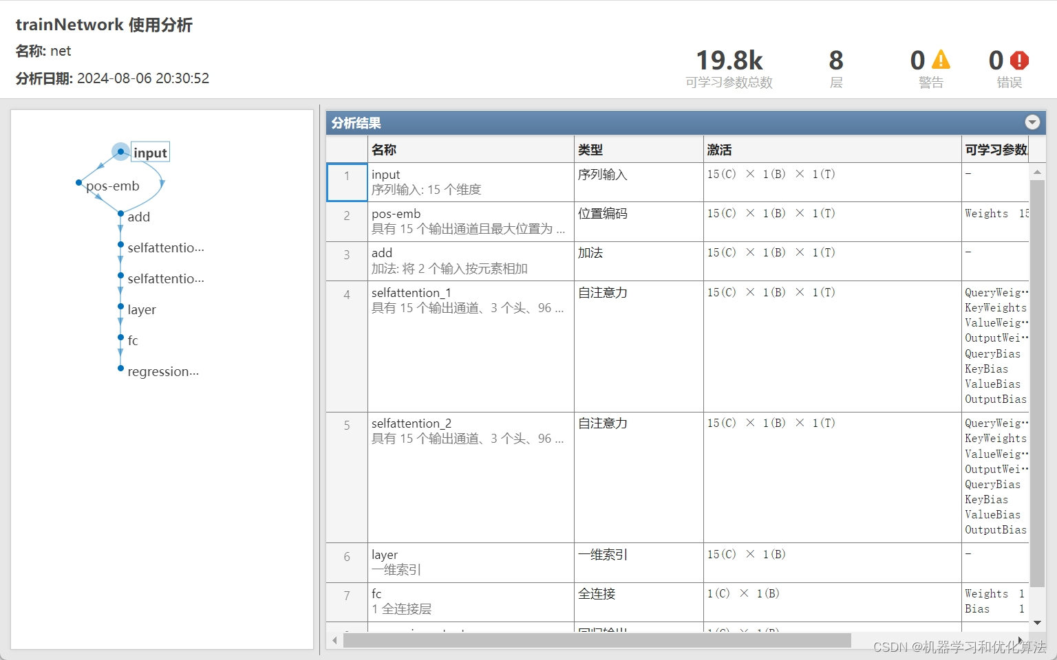The image size is (1057, 660).
Task: Click the pos-emb Weights parameter cell
Action: click(x=995, y=221)
